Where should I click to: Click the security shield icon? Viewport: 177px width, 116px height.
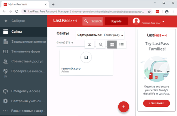click(5, 71)
